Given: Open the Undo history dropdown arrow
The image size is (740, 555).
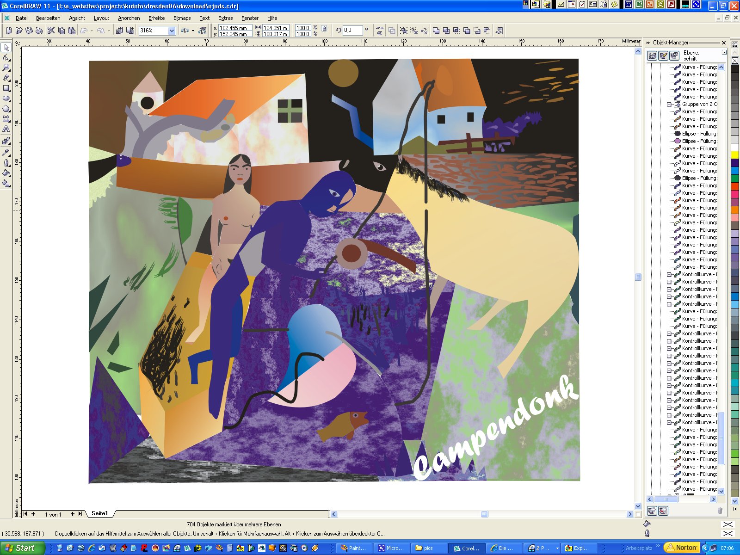Looking at the screenshot, I should [x=92, y=31].
